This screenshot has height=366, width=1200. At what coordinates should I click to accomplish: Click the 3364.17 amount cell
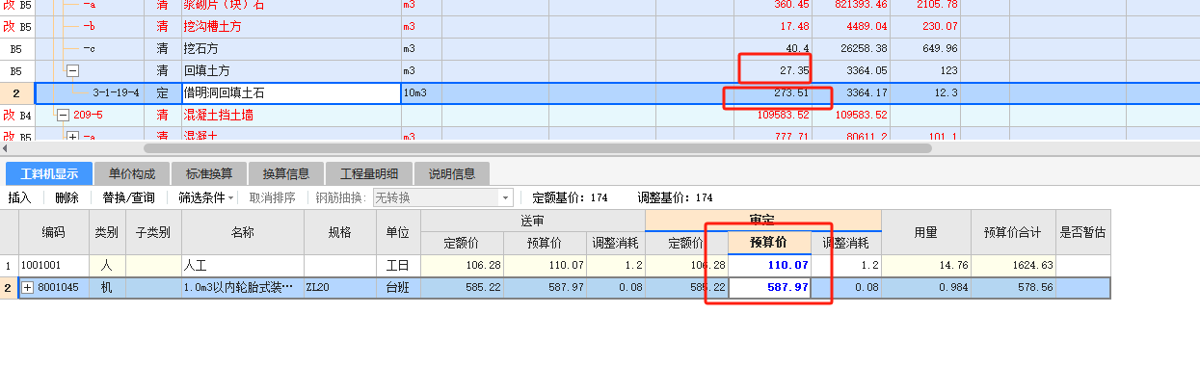[x=850, y=93]
